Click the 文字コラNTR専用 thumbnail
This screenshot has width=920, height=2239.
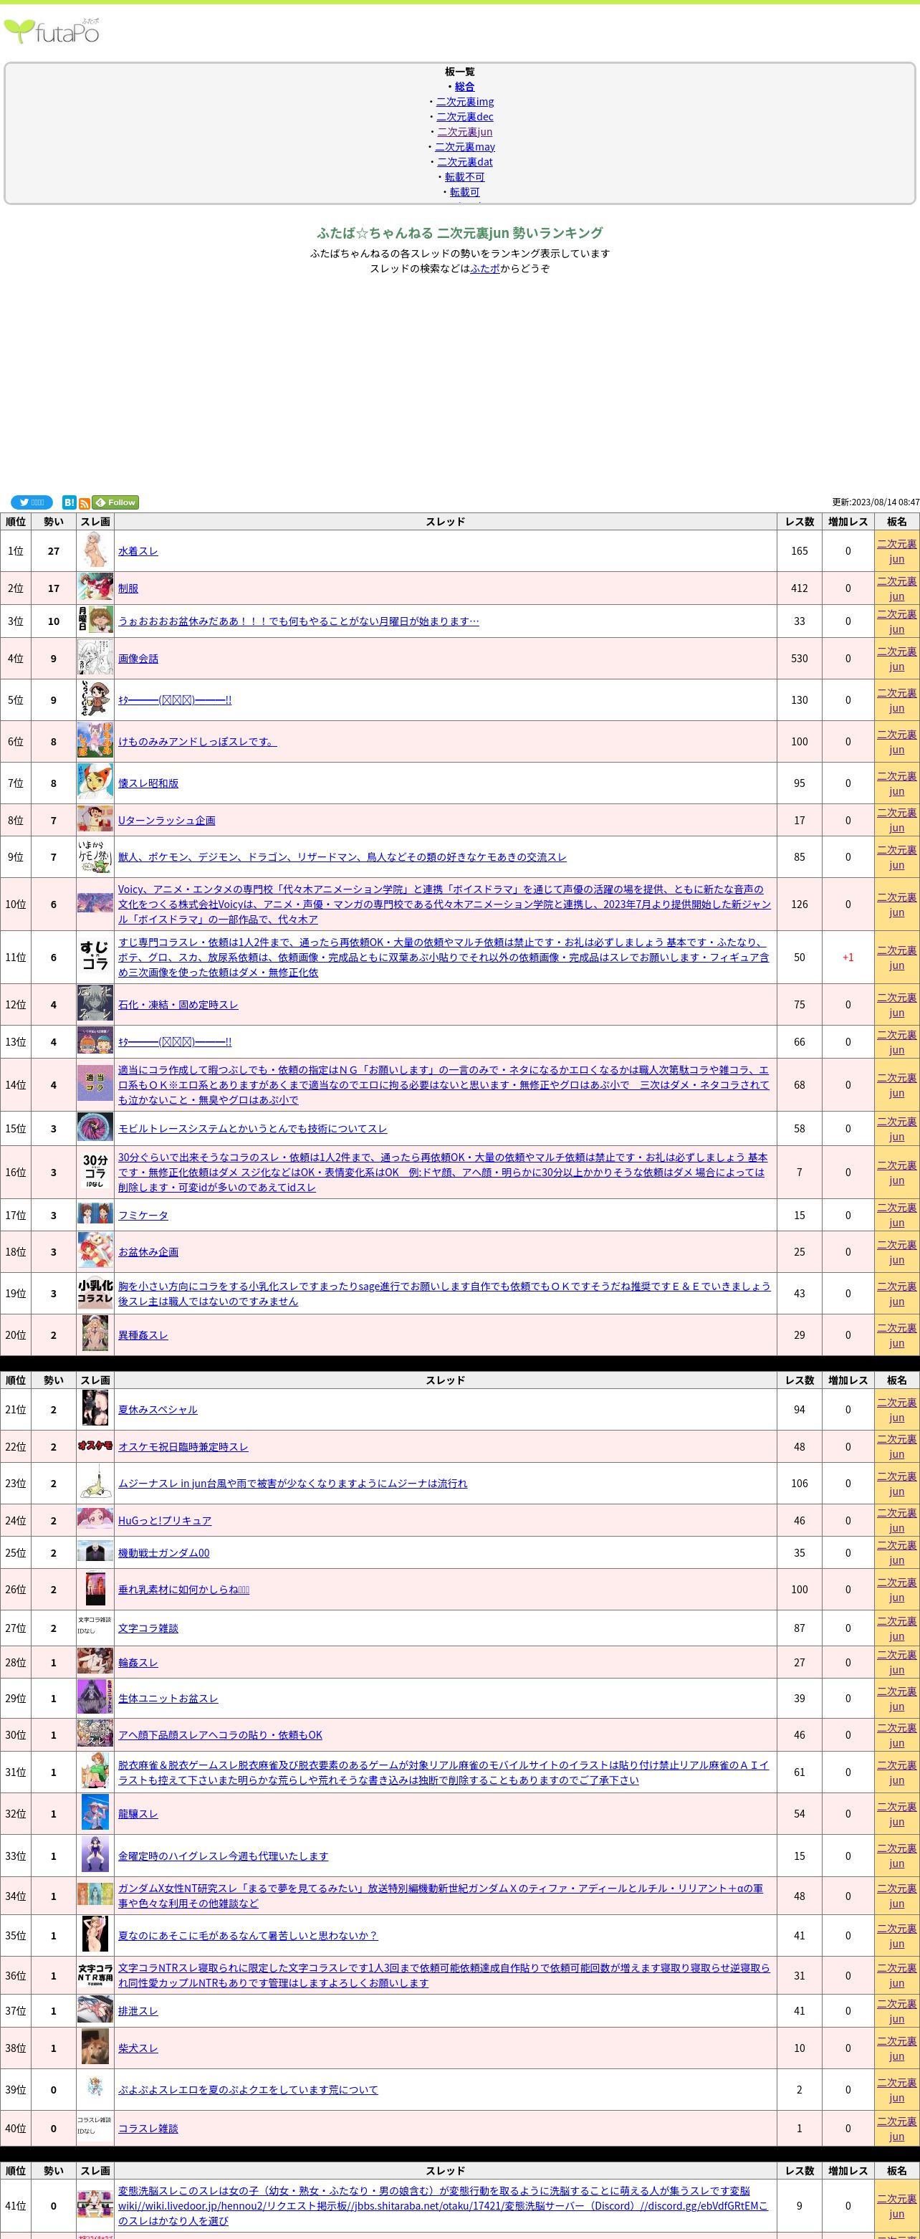coord(95,1976)
